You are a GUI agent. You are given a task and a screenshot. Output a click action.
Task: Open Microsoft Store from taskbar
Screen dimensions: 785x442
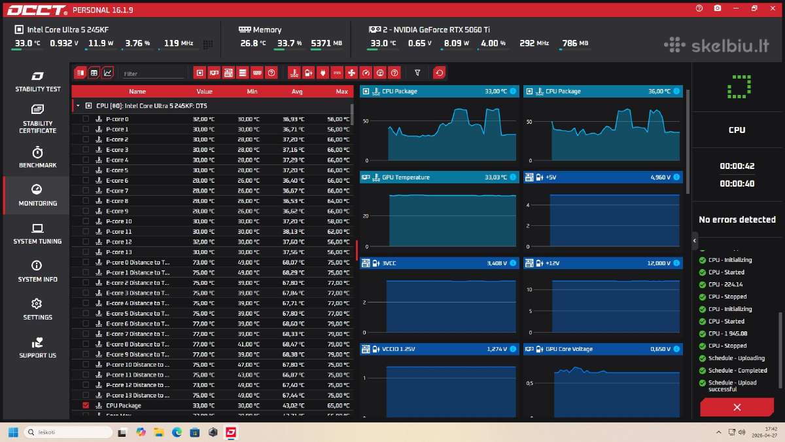point(194,432)
